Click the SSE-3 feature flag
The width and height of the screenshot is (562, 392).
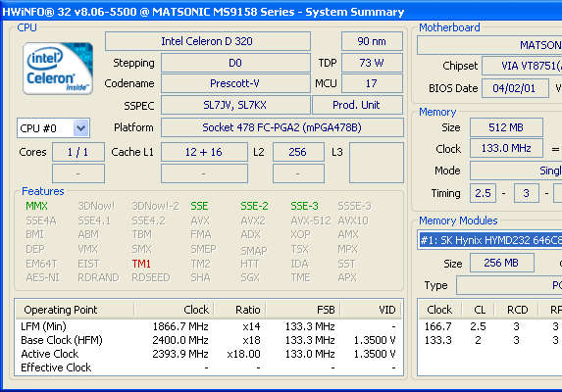[304, 206]
